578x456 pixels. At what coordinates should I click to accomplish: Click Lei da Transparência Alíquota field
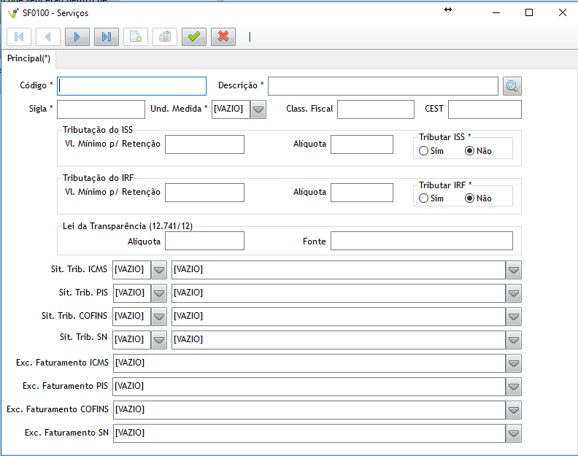pyautogui.click(x=204, y=241)
